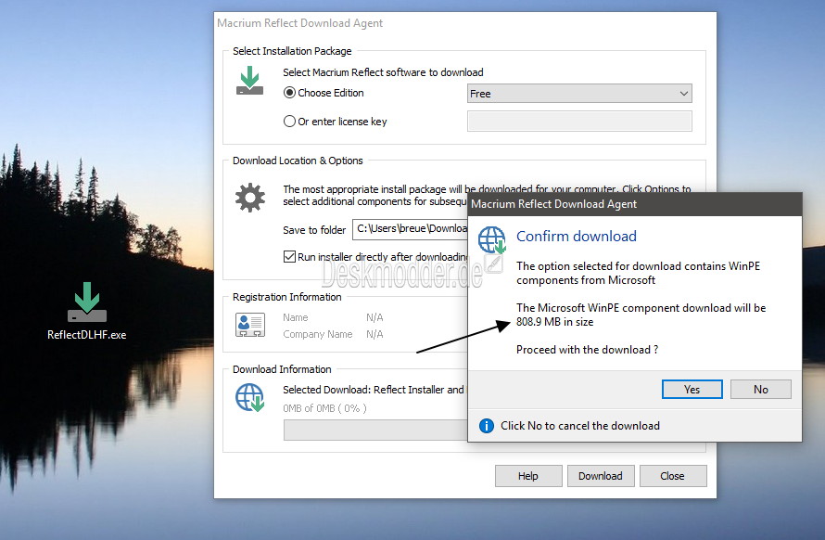Expand the edition list with the chevron arrow
825x540 pixels.
pos(683,94)
